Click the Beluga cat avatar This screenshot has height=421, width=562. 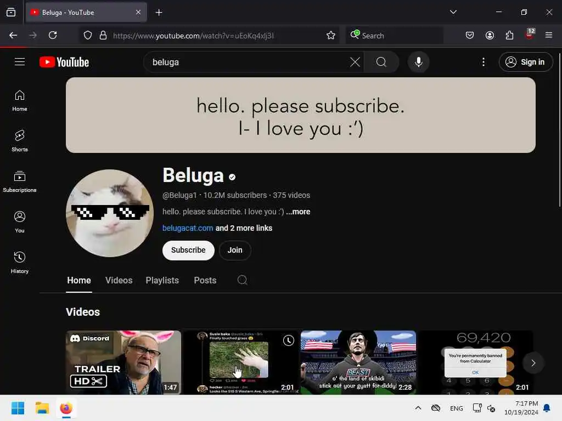[110, 213]
